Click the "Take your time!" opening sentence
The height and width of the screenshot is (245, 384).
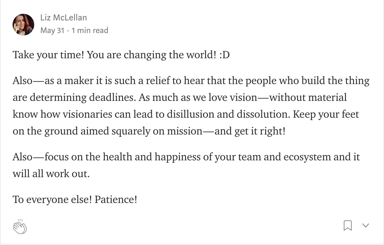48,55
